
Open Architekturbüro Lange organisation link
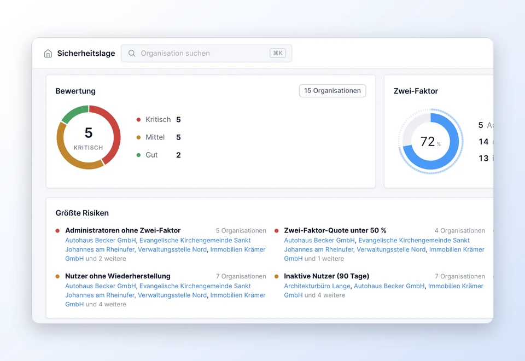point(317,286)
